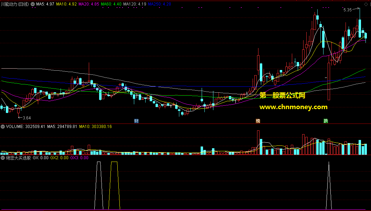Viewport: 371px width, 211px height.
Task: Click the 绝密大买选股 indicator name
Action: tap(19, 158)
